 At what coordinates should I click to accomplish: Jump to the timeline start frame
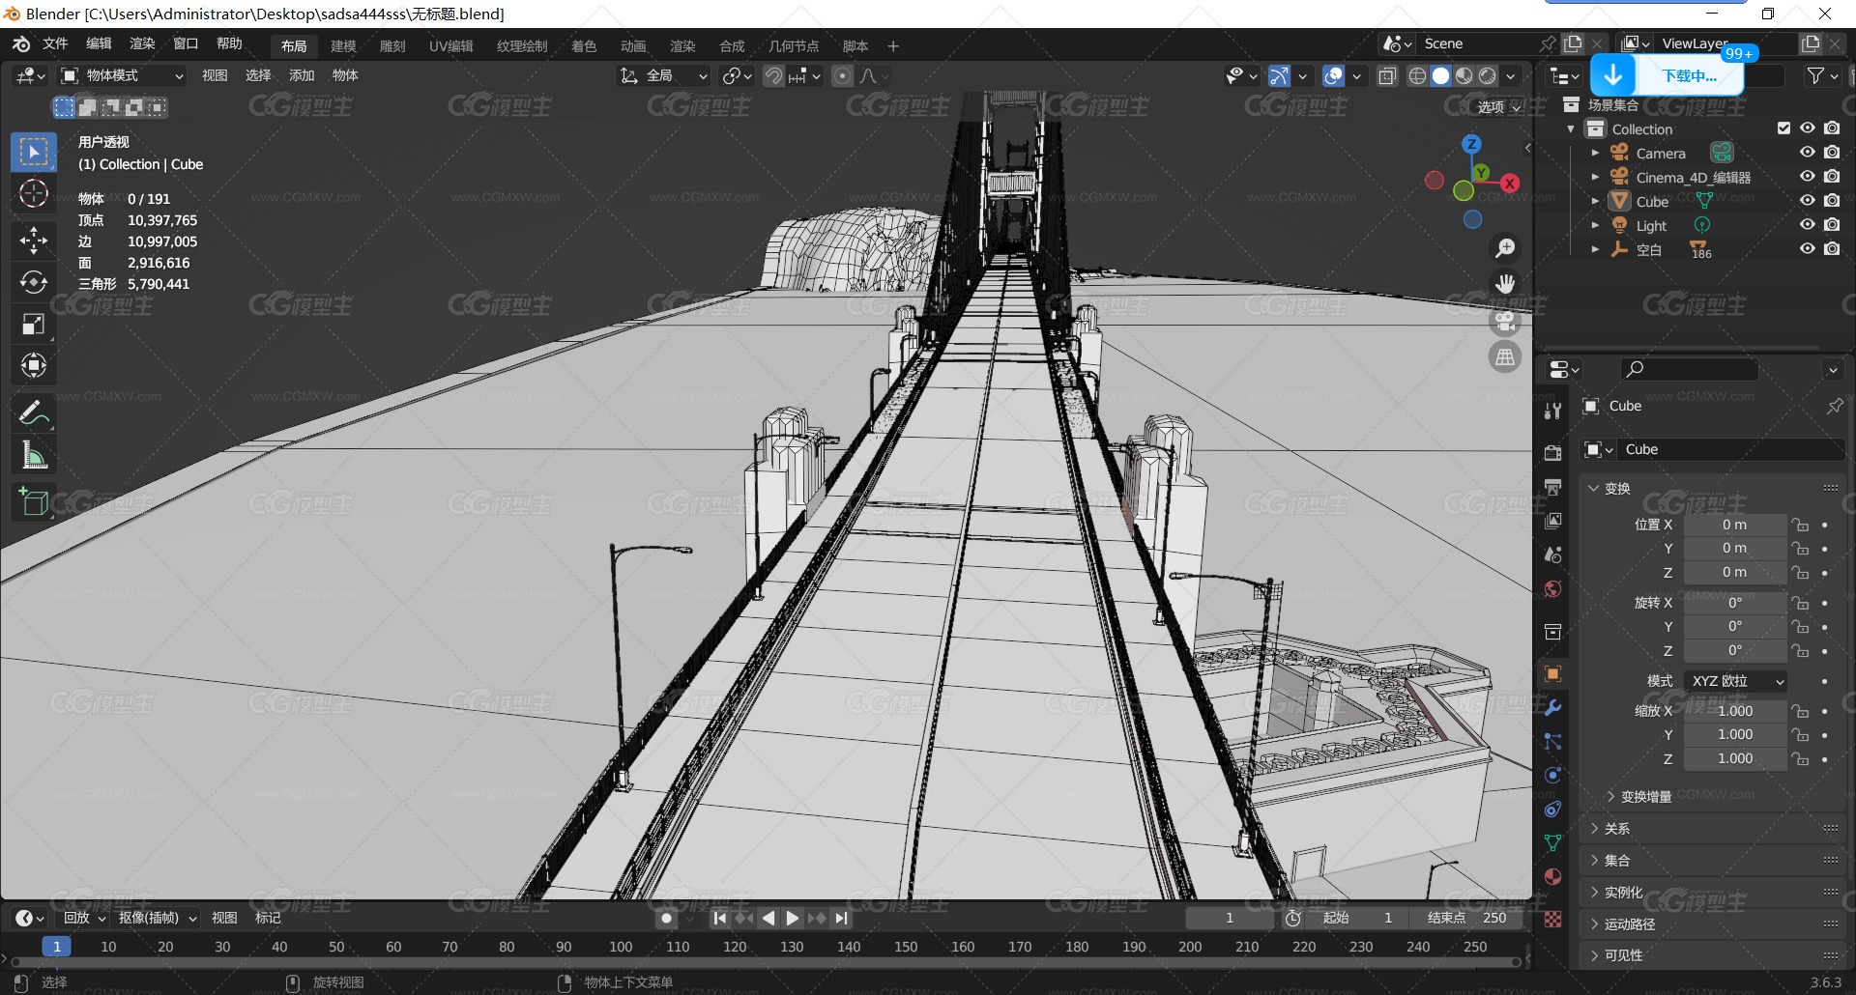click(719, 918)
